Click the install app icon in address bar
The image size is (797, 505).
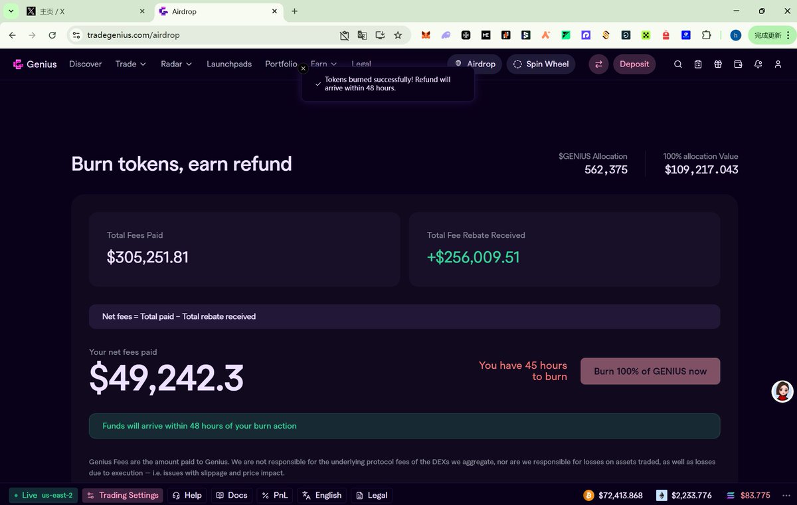(x=380, y=35)
